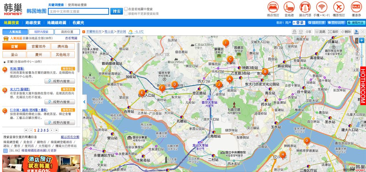Click map marker D near 梨大站
The width and height of the screenshot is (366, 172).
(174, 85)
